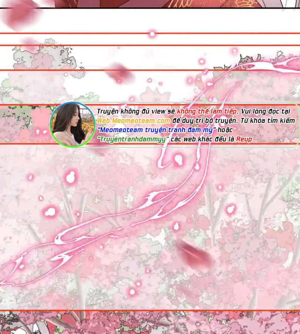The height and width of the screenshot is (334, 300).
Task: Click "Vui lòng đọc tại" text
Action: (x=266, y=111)
